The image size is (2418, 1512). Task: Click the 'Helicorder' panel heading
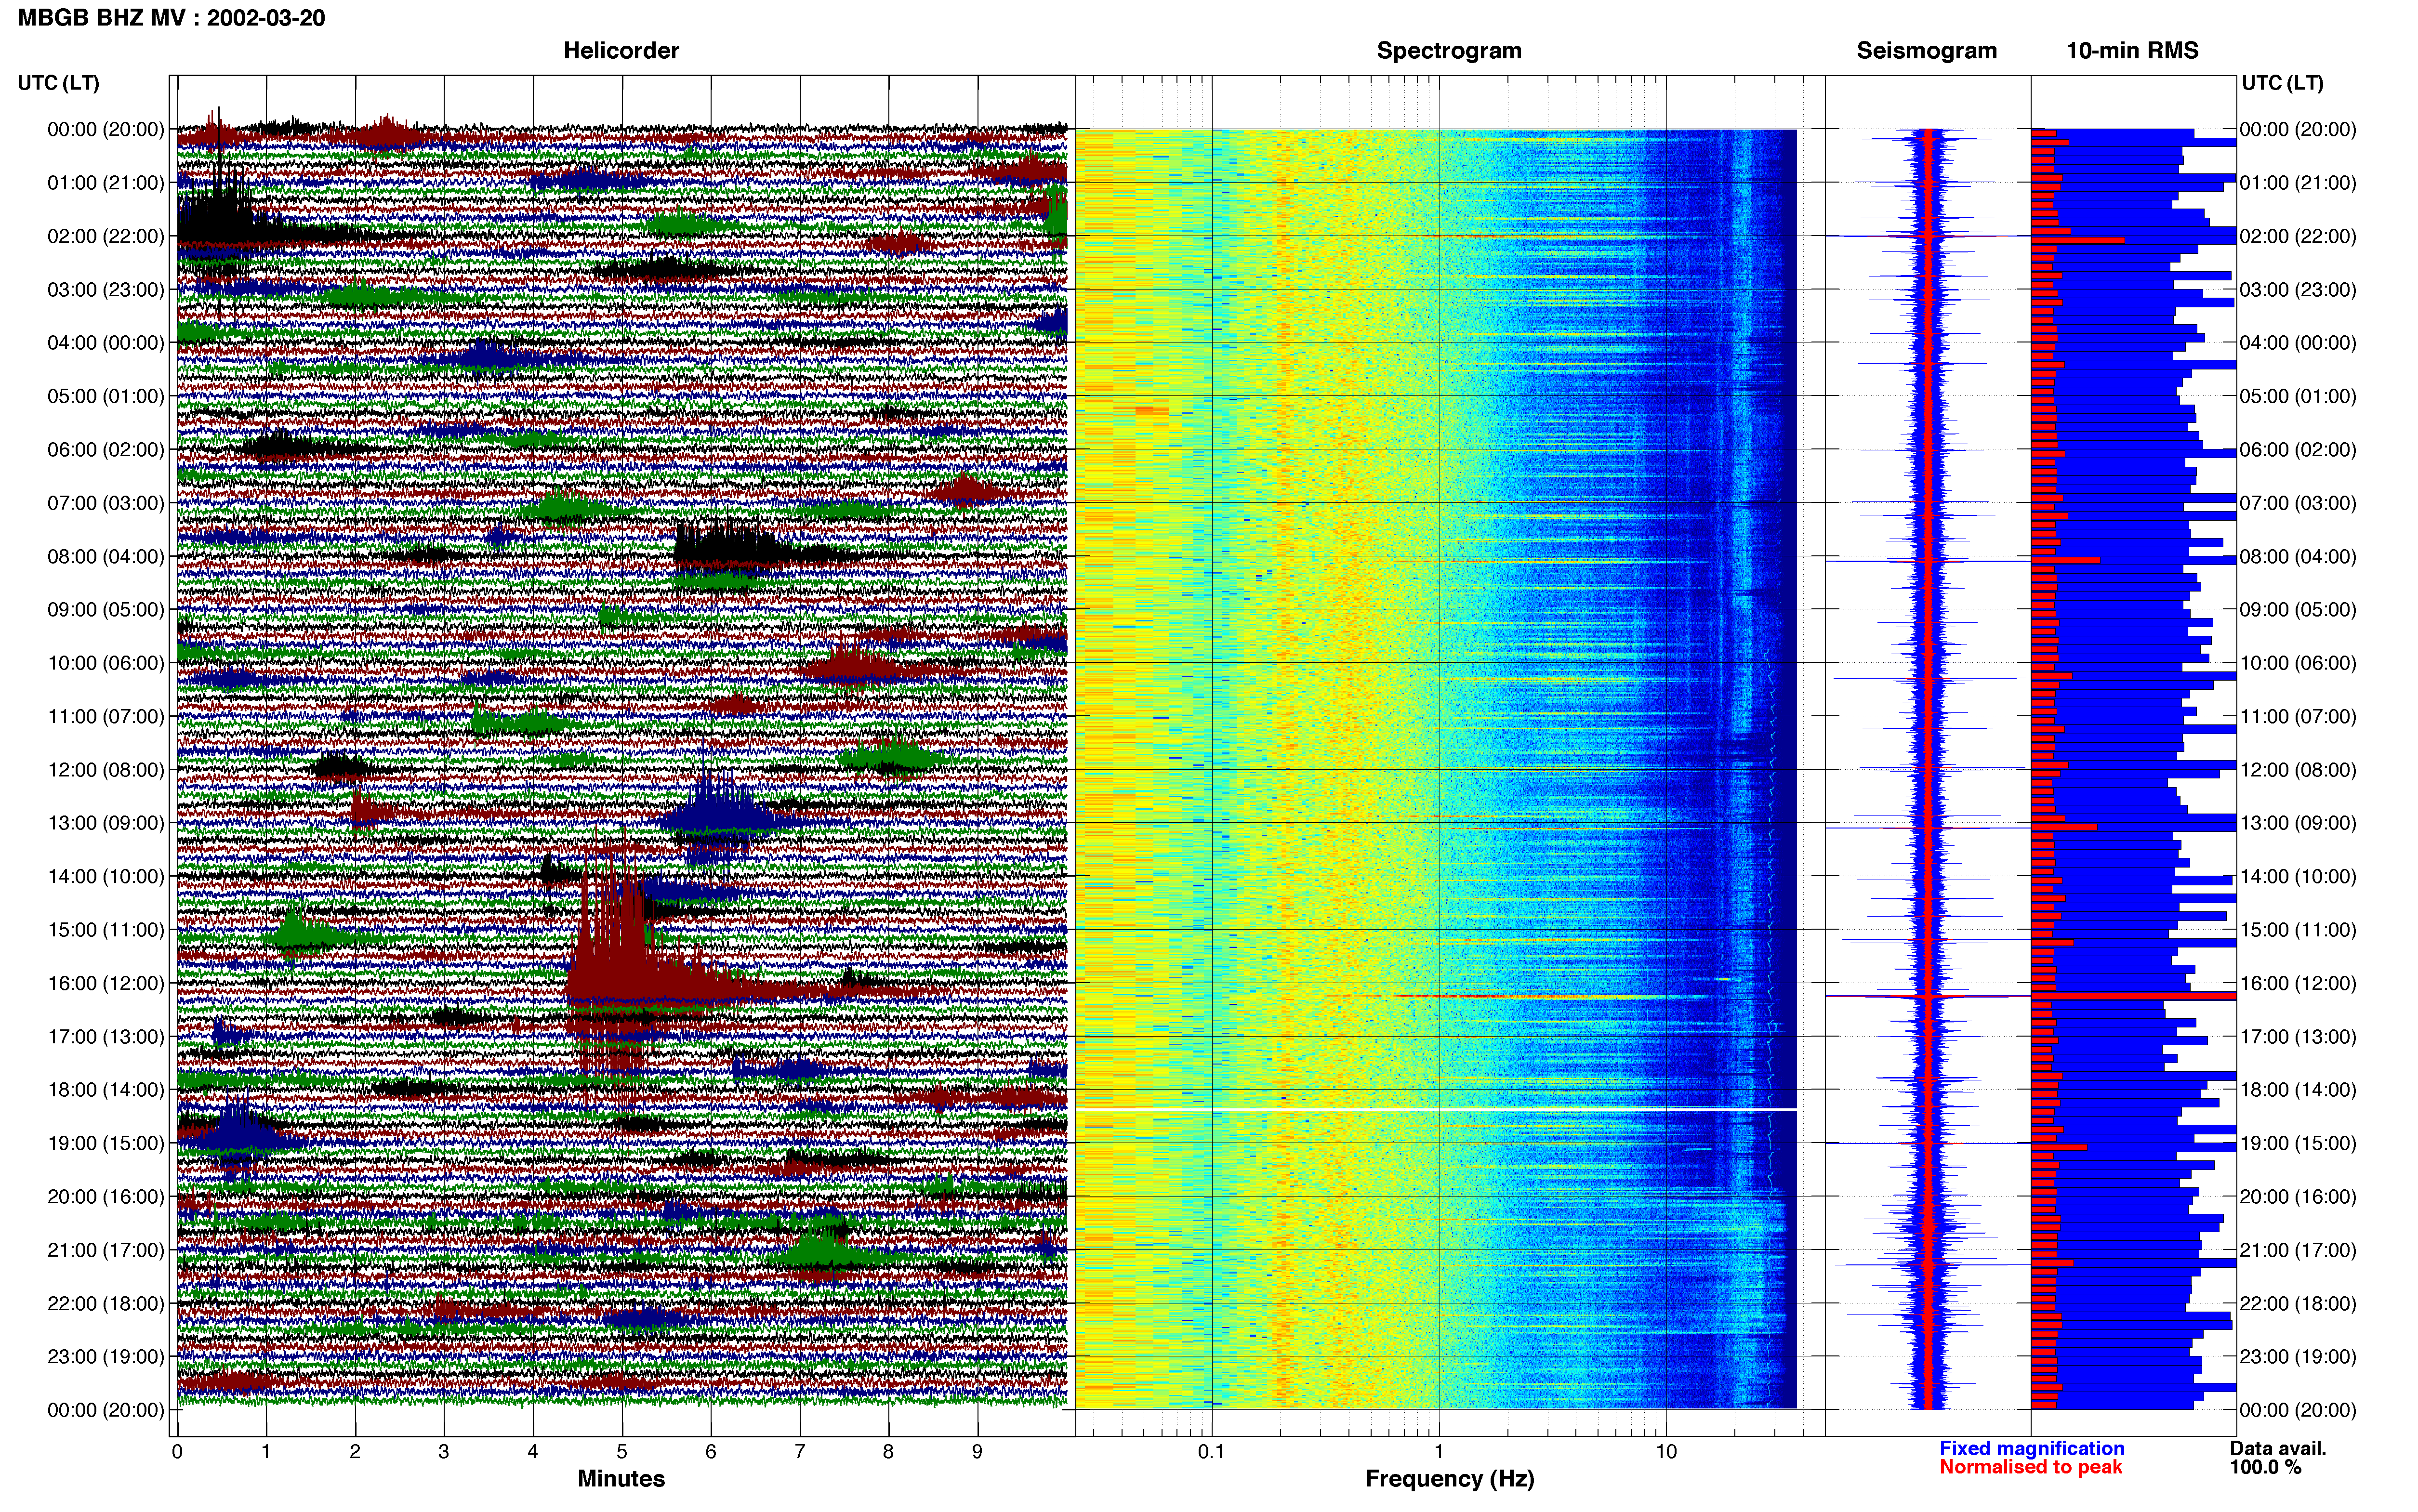tap(621, 51)
